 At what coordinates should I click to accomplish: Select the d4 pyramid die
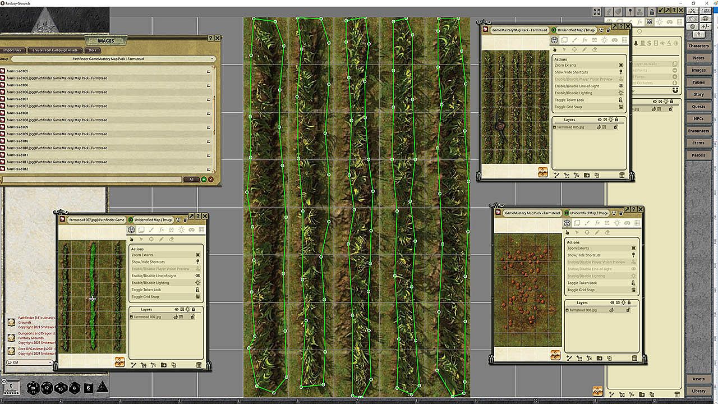tap(102, 387)
